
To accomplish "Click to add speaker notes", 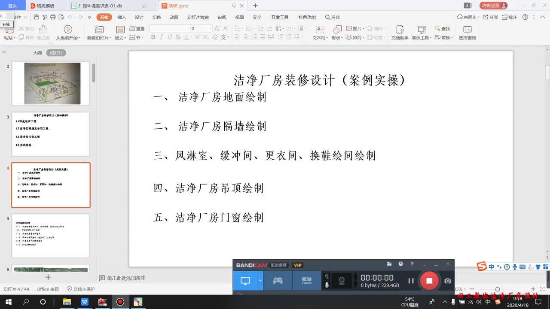I will click(x=123, y=278).
